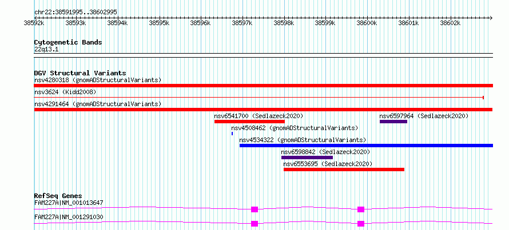Click the 38594k ruler tick label
509x230 pixels.
pyautogui.click(x=117, y=23)
